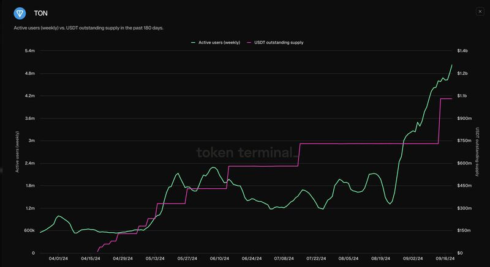Click the 04/29/24 date label
Screen dimensions: 490x267
(123, 259)
